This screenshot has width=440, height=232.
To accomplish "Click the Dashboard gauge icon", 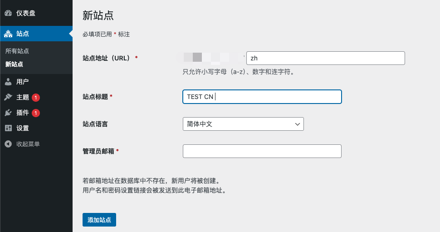I will pos(8,13).
